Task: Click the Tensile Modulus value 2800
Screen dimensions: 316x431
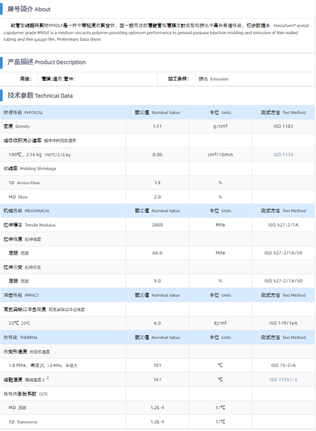Action: 157,225
